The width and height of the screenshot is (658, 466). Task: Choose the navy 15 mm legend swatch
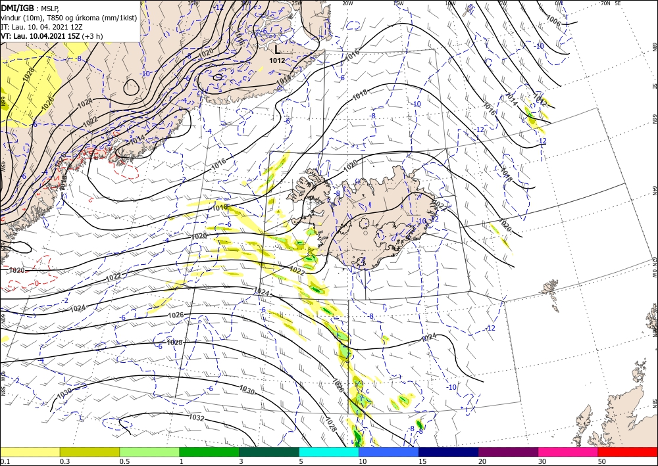pyautogui.click(x=449, y=452)
